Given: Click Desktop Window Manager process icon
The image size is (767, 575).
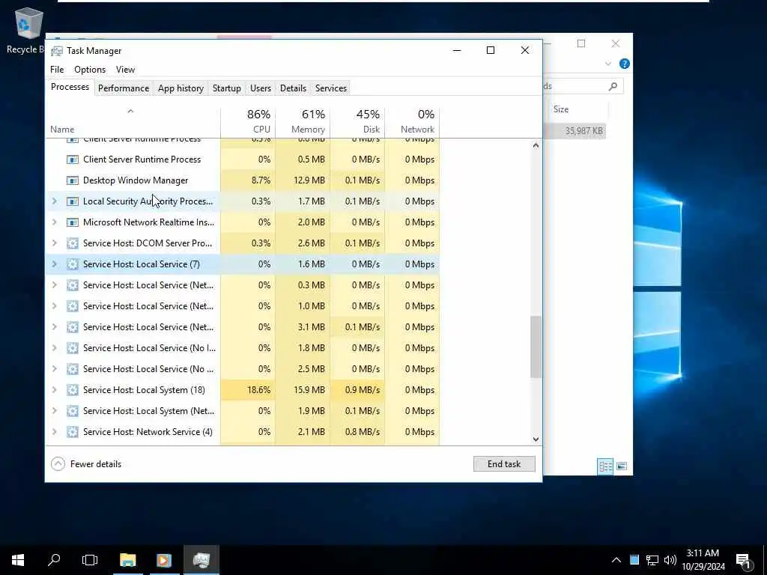Looking at the screenshot, I should [x=73, y=180].
